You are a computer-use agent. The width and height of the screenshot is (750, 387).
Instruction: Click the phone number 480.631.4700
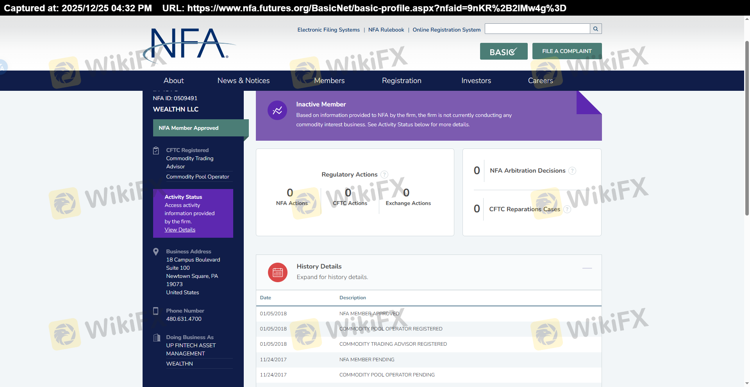(x=184, y=319)
